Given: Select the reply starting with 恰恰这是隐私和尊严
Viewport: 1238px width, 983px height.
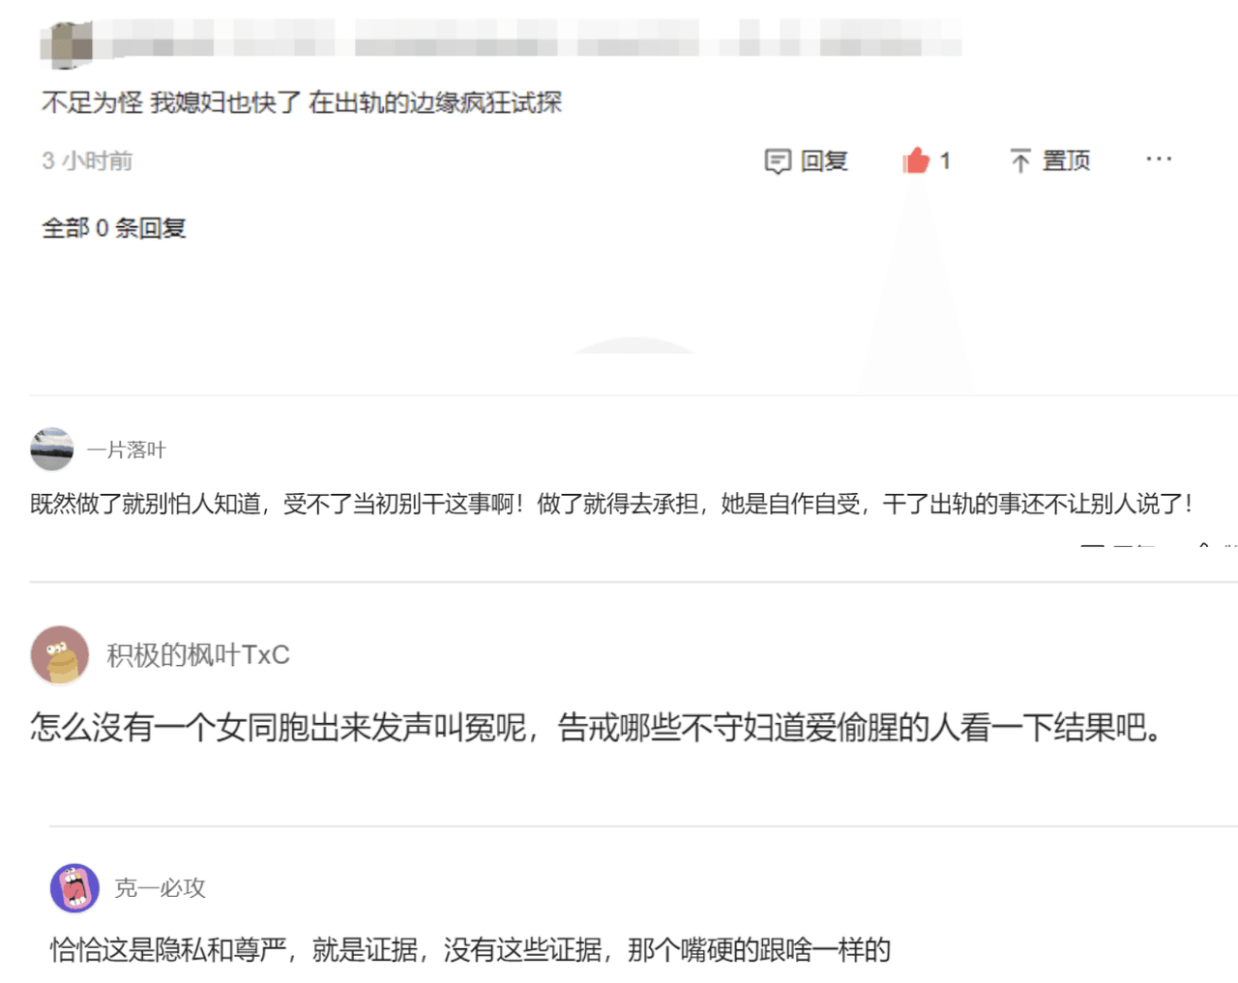Looking at the screenshot, I should coord(470,950).
